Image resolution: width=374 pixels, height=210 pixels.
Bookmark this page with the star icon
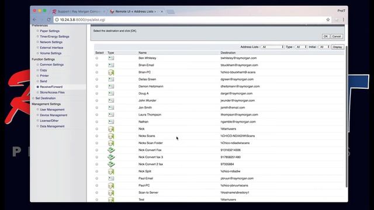[328, 20]
